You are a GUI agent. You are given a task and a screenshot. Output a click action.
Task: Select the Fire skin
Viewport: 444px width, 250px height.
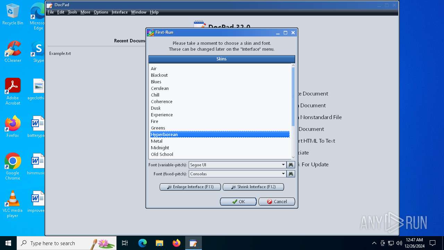tap(220, 121)
